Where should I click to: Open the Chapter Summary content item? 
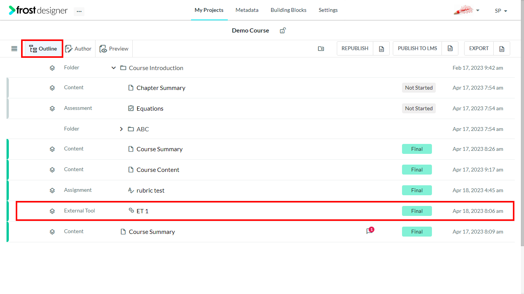point(161,88)
